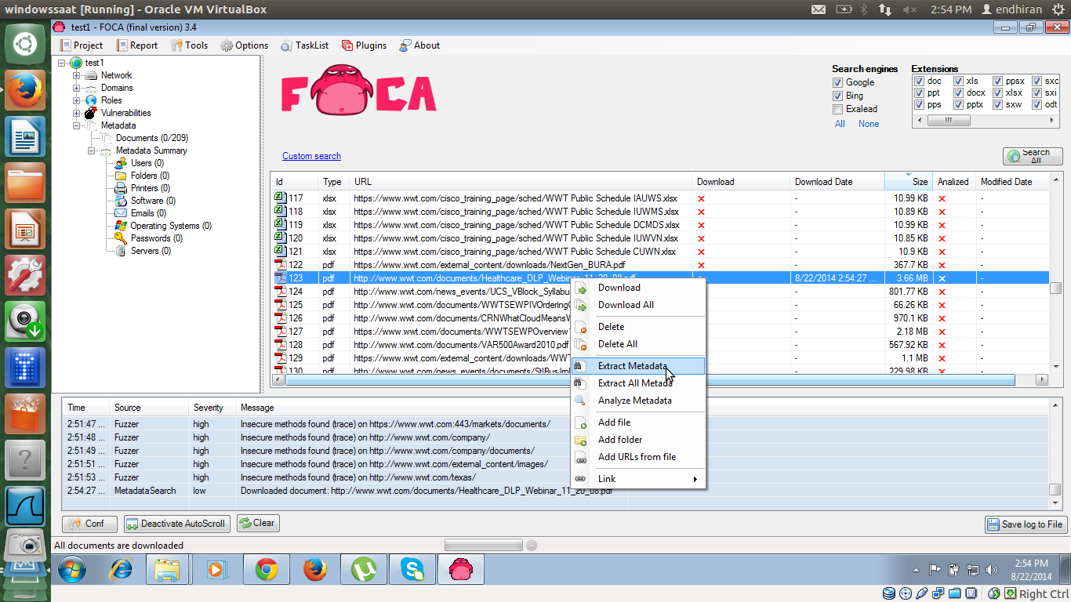Open the Project menu

(81, 45)
